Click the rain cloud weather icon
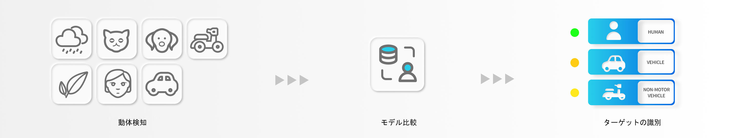The width and height of the screenshot is (739, 138). click(71, 39)
